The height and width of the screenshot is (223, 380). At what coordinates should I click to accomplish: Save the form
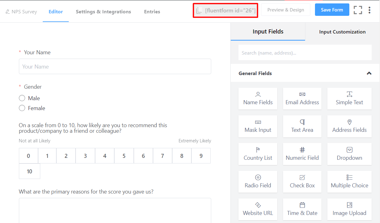[332, 10]
